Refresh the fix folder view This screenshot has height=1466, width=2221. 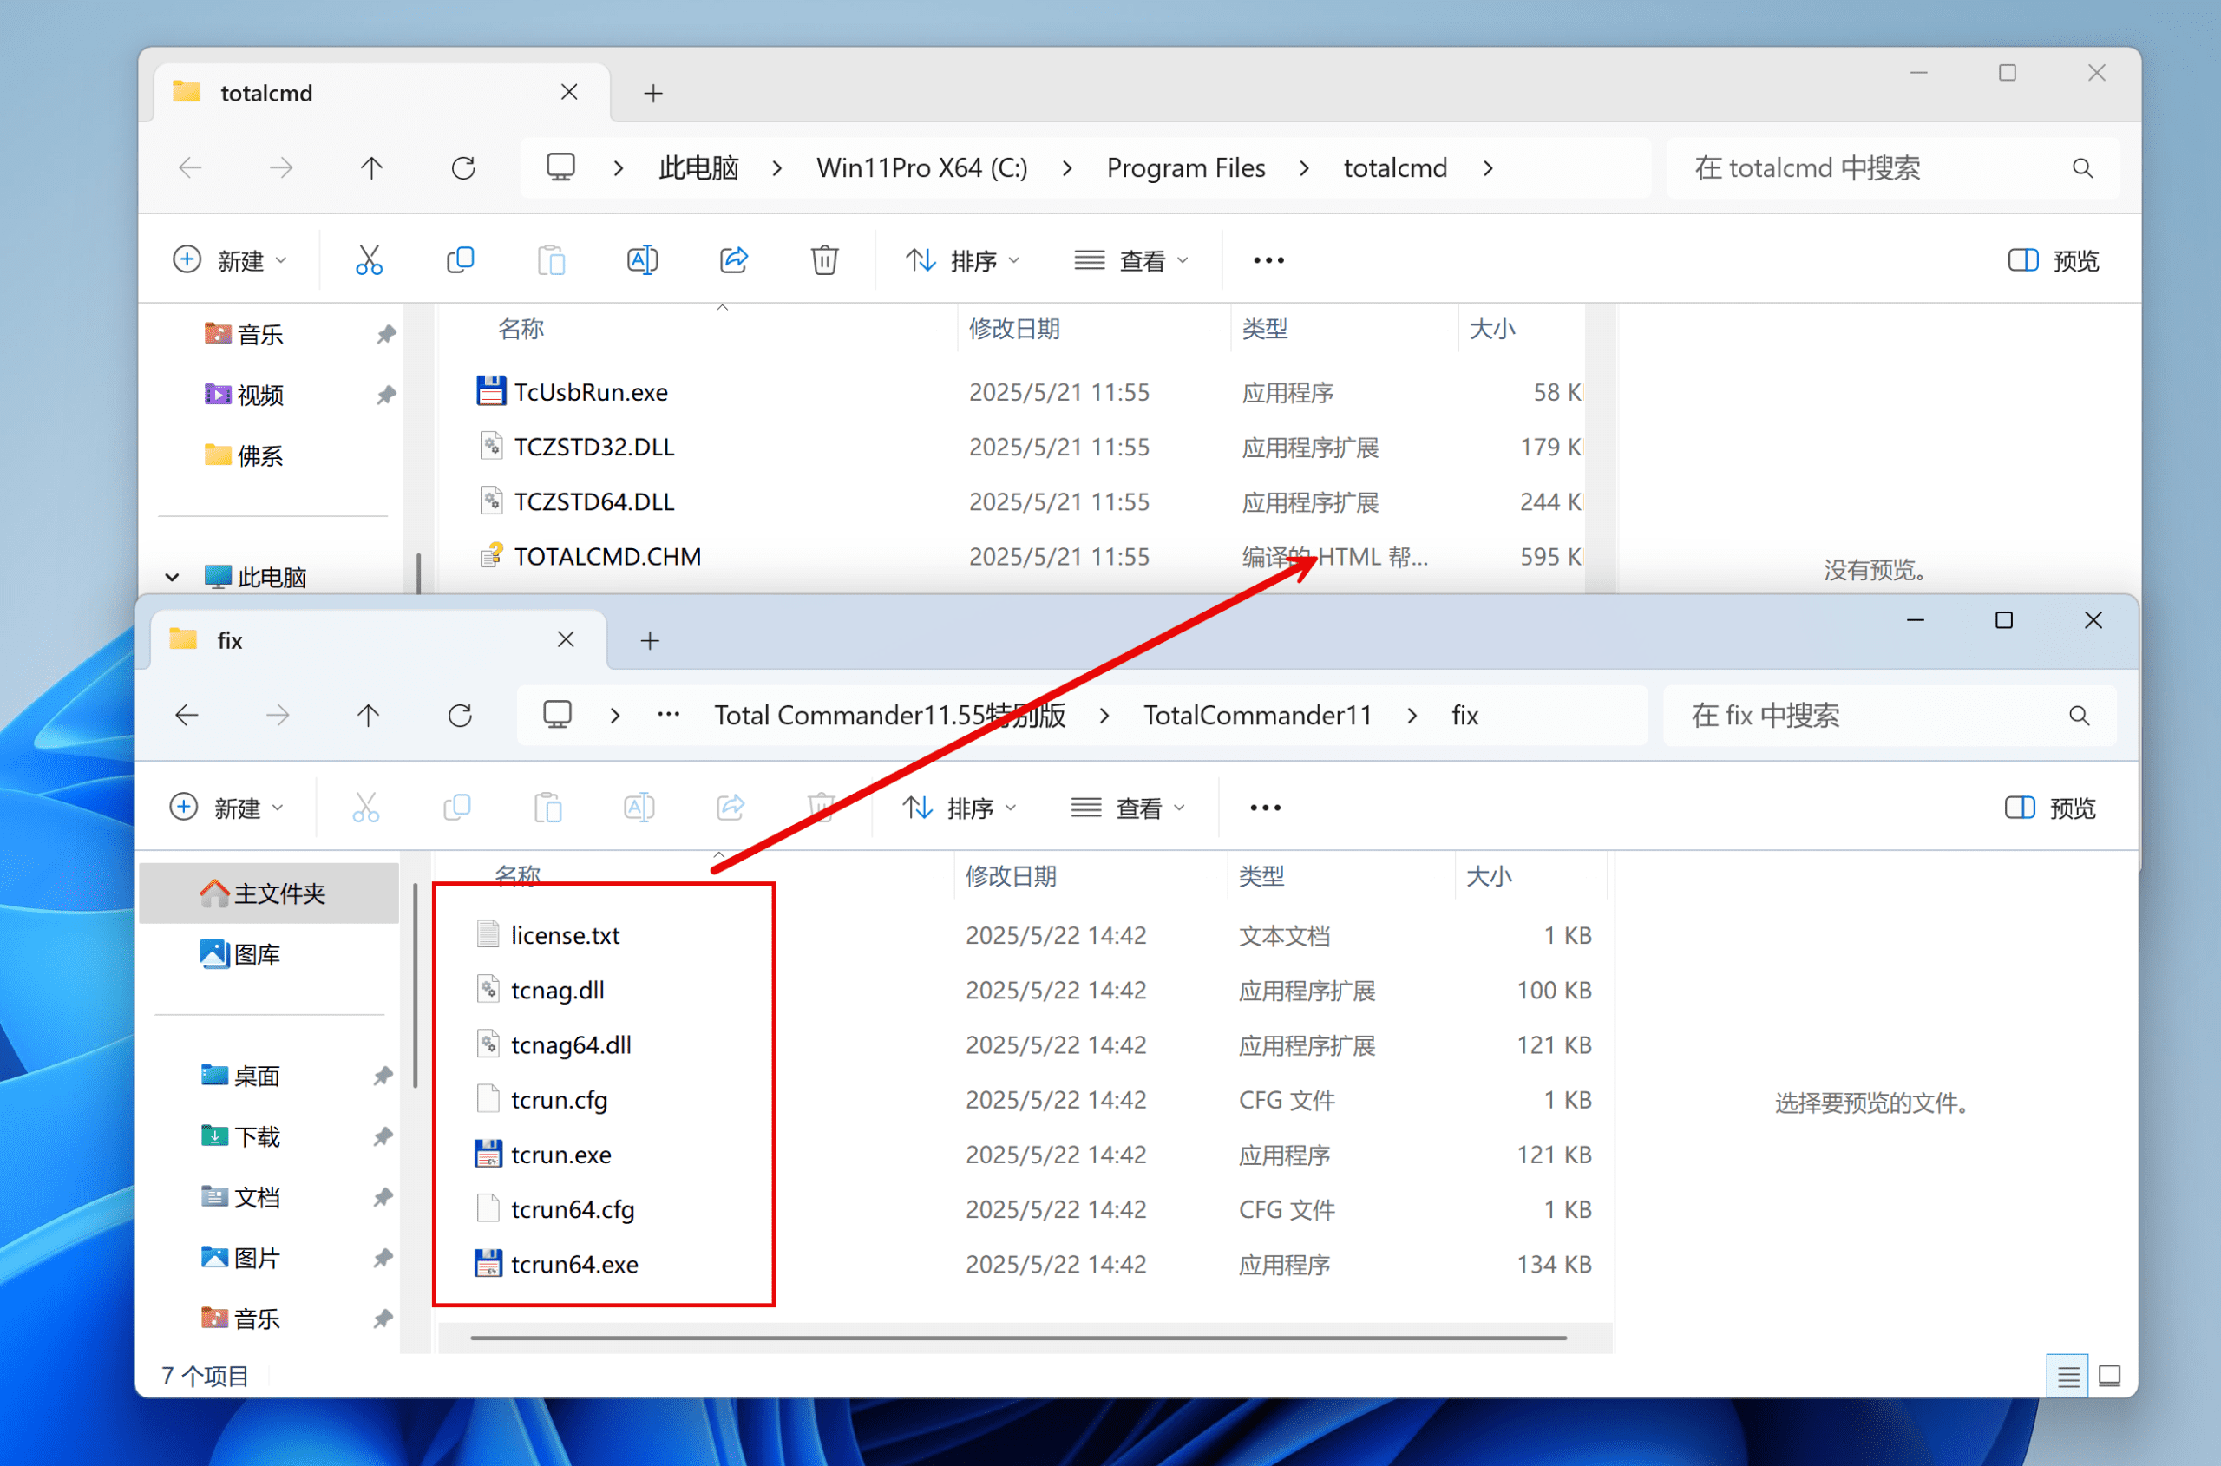point(460,716)
